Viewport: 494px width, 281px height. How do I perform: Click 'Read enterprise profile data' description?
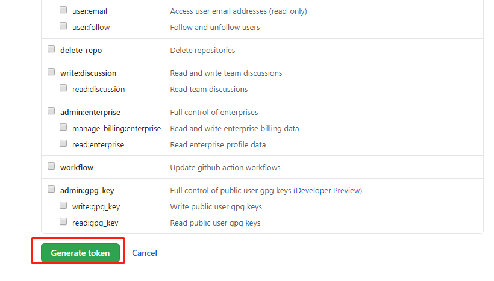point(217,145)
